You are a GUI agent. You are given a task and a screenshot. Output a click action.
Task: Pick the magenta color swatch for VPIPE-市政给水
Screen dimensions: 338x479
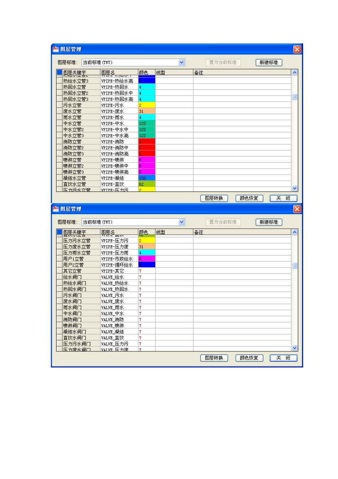point(147,259)
